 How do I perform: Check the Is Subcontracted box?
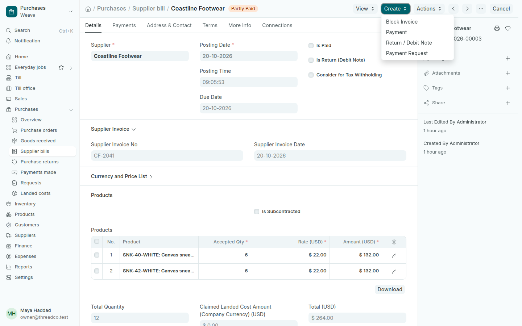(x=257, y=212)
